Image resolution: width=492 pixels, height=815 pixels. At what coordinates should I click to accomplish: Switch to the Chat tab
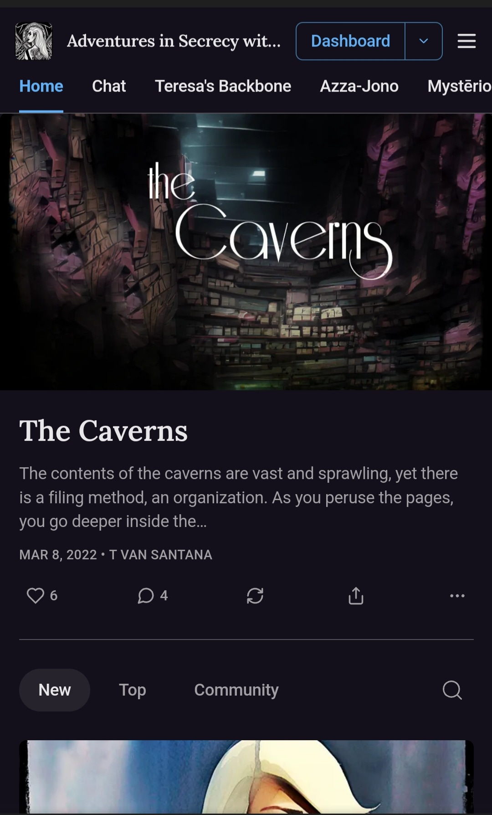[x=109, y=86]
